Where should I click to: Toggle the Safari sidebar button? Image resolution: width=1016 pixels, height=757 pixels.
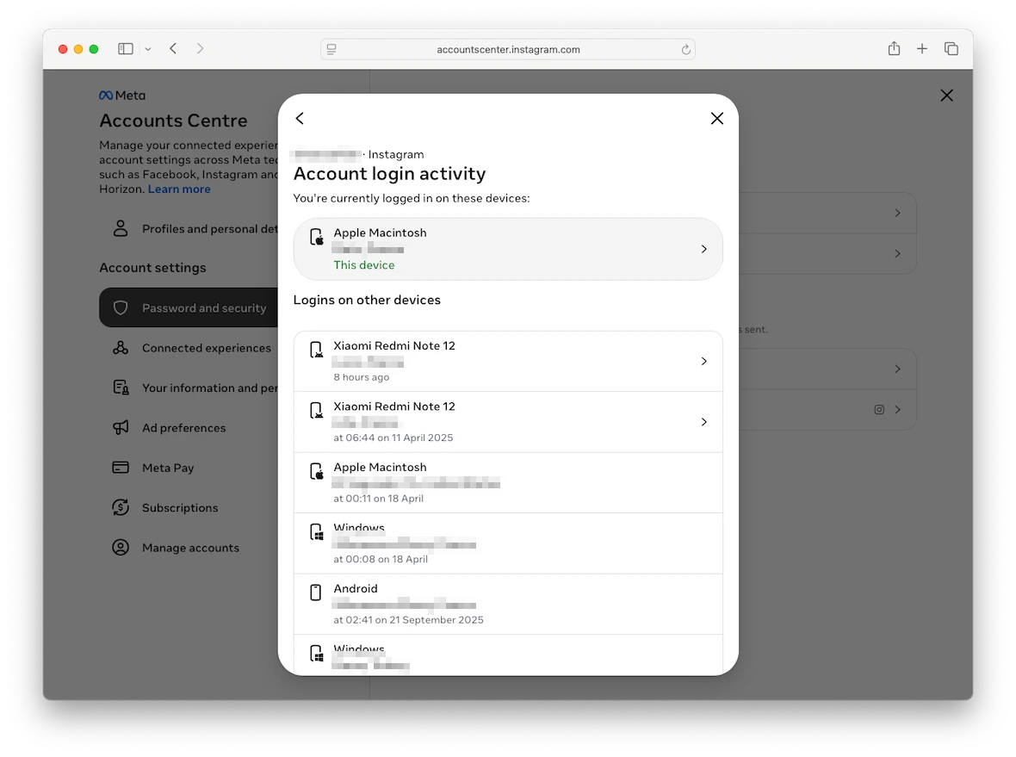[126, 48]
